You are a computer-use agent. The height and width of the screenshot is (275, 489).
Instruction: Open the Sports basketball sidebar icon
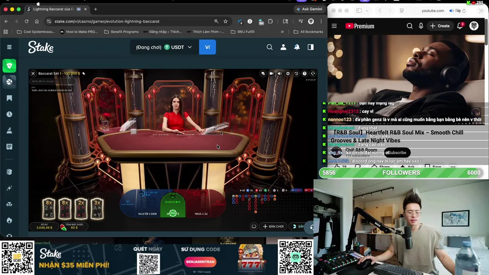[9, 82]
